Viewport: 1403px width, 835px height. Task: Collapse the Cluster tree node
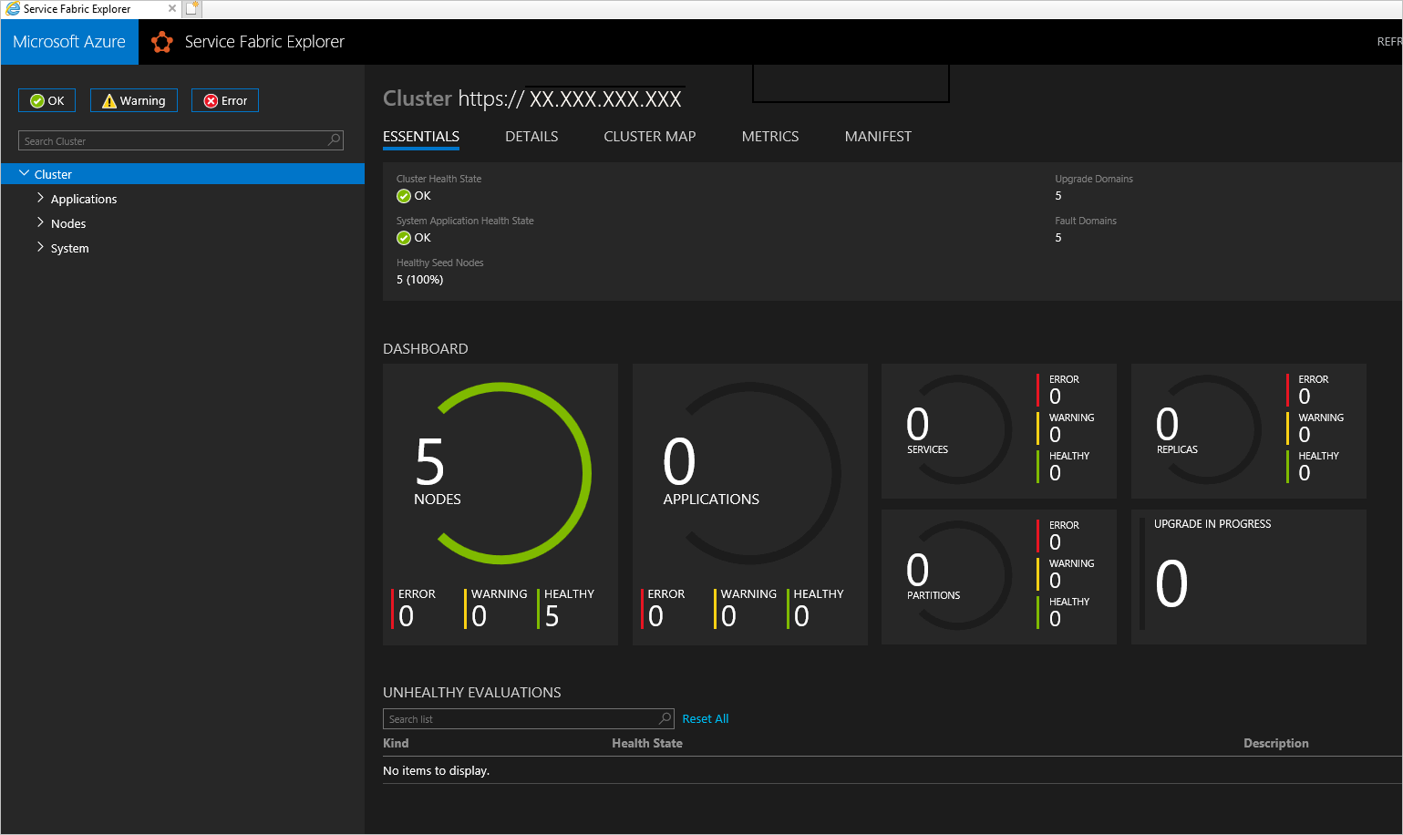pyautogui.click(x=24, y=173)
